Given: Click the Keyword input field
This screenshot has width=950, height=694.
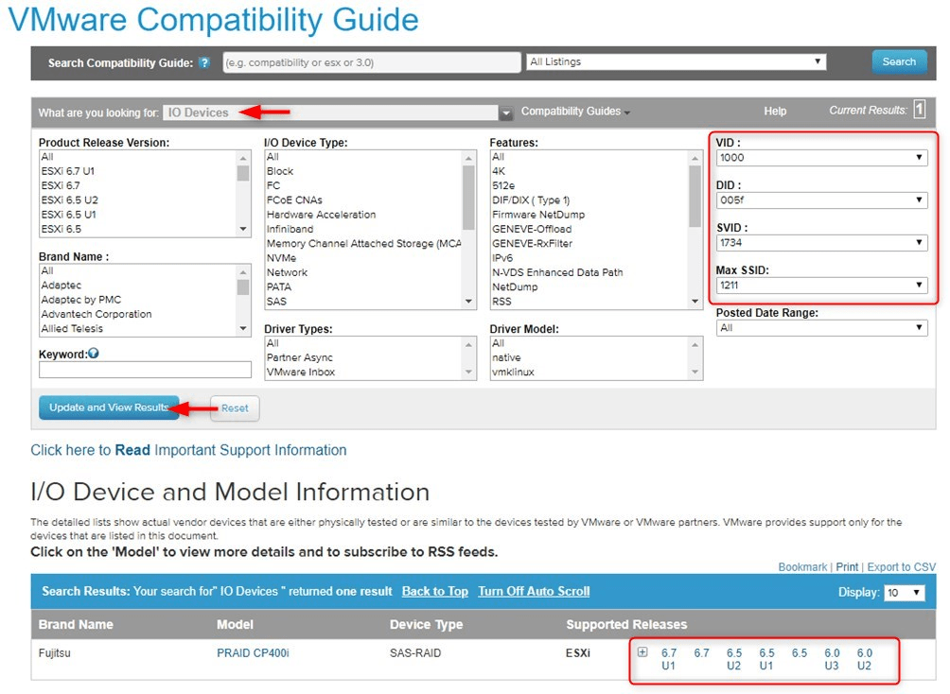Looking at the screenshot, I should (x=145, y=370).
